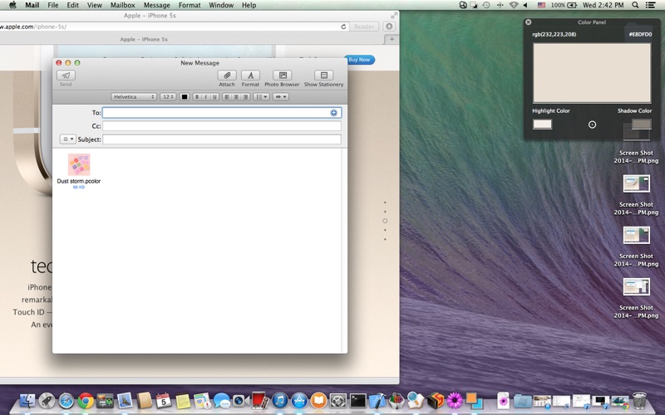
Task: Open Launchpad from the Dock
Action: click(x=47, y=401)
